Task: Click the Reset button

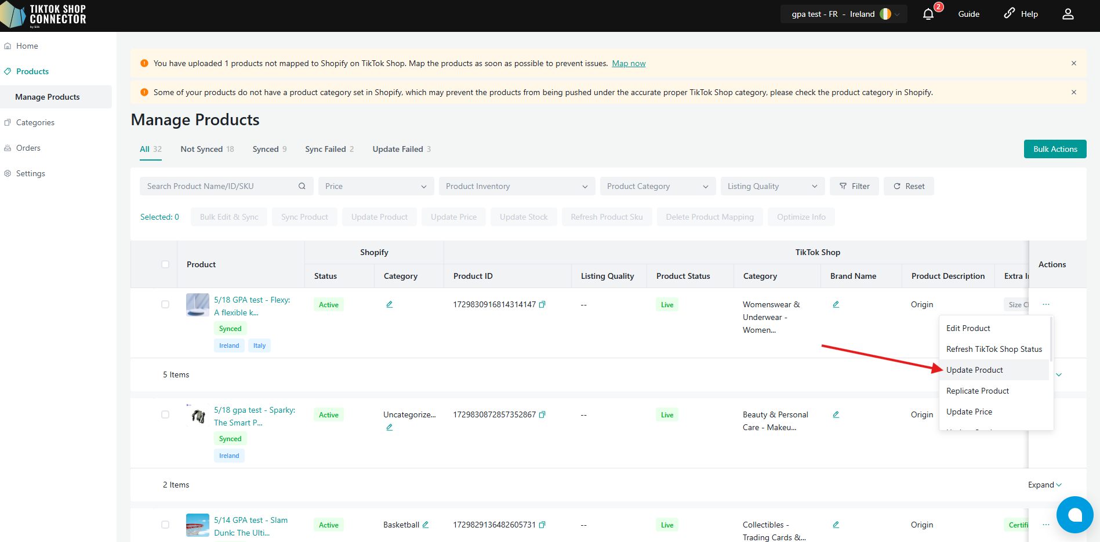Action: click(909, 186)
